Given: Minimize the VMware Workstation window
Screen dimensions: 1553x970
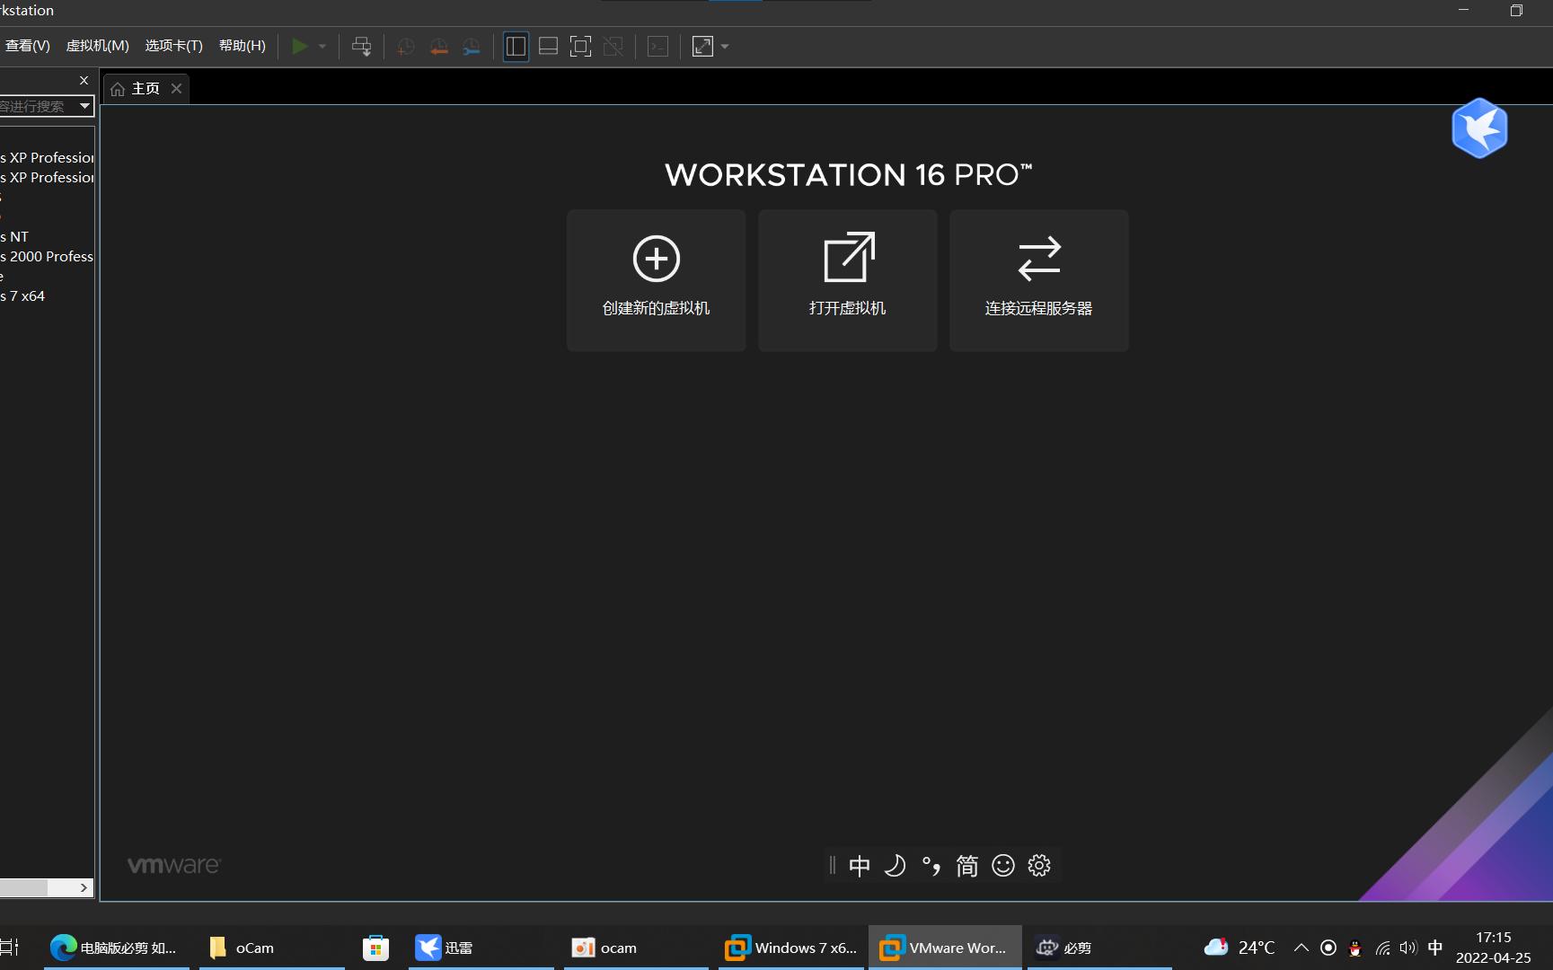Looking at the screenshot, I should (x=1464, y=10).
